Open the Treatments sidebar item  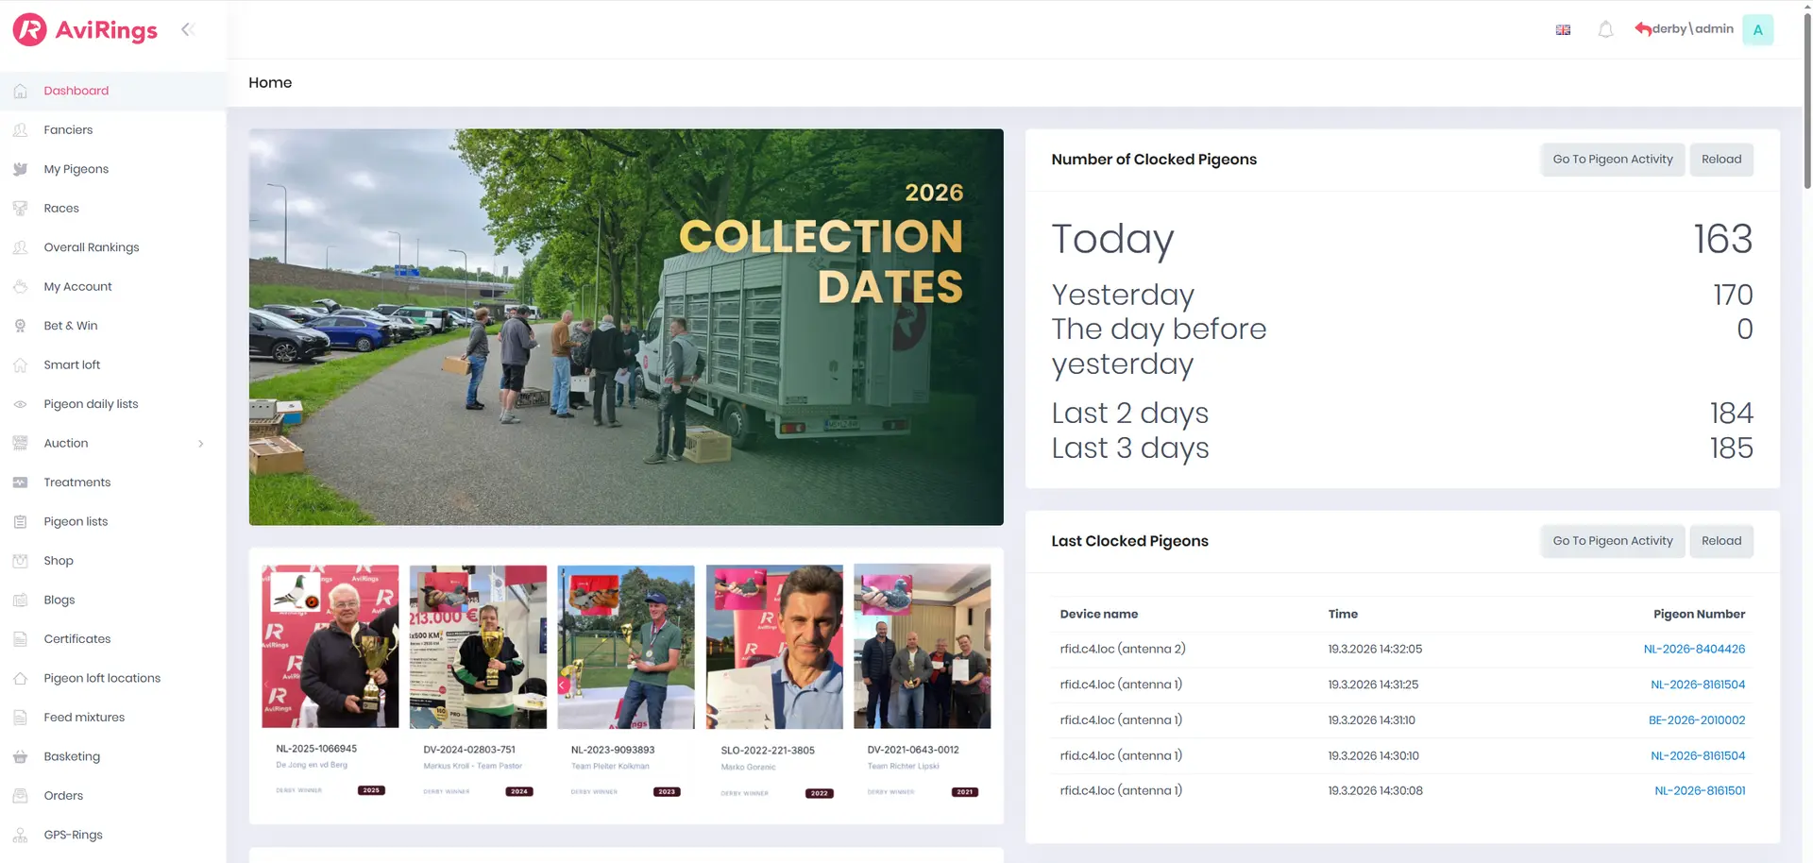pyautogui.click(x=76, y=482)
